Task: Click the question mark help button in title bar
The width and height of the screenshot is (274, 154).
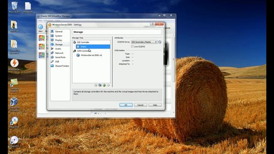Action: (152, 24)
